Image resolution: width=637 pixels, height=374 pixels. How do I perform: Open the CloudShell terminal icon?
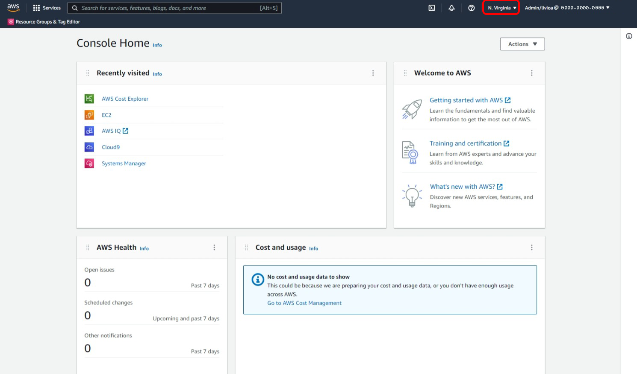click(x=432, y=8)
